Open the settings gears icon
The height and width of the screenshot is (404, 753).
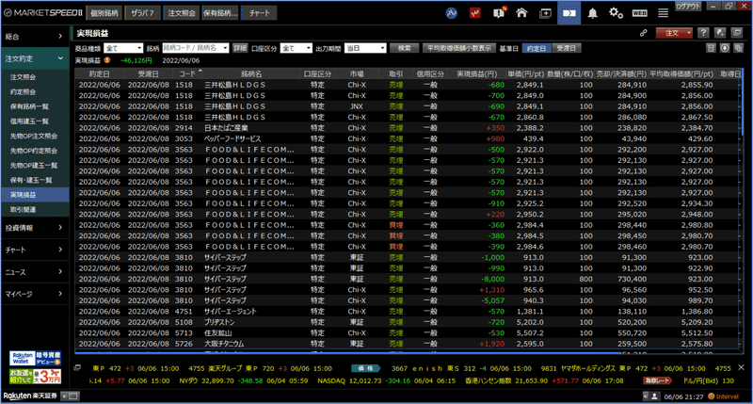(617, 13)
